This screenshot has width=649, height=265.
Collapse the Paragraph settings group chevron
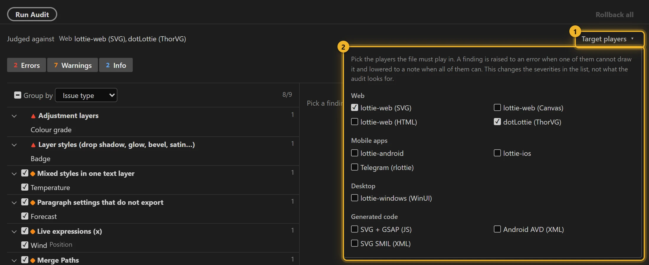(x=14, y=203)
